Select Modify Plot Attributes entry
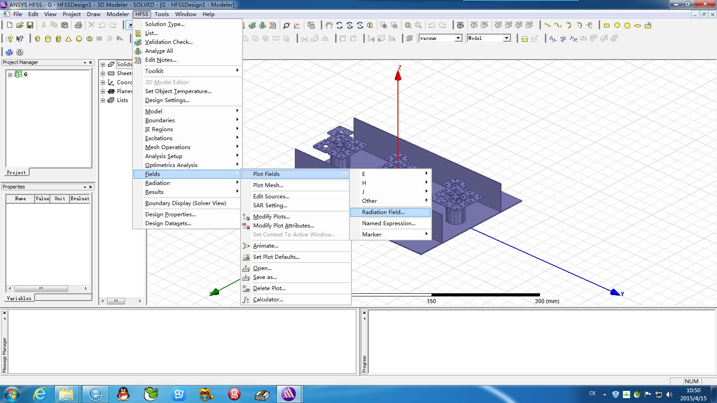 click(296, 226)
